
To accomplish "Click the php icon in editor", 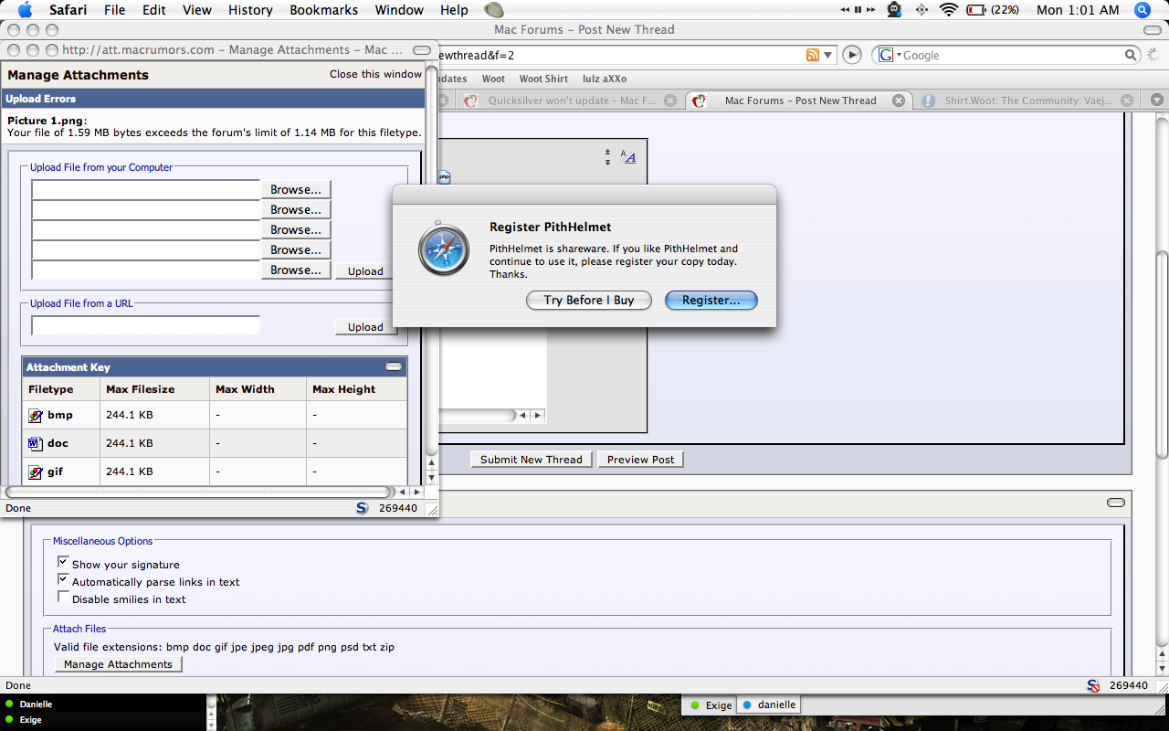I will point(445,177).
